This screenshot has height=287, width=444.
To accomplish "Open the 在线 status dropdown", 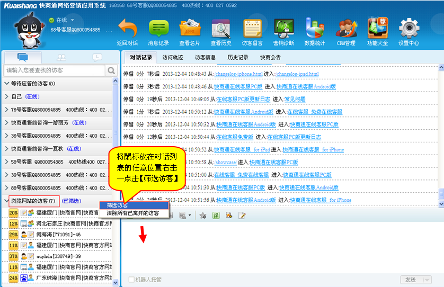I will [x=72, y=20].
